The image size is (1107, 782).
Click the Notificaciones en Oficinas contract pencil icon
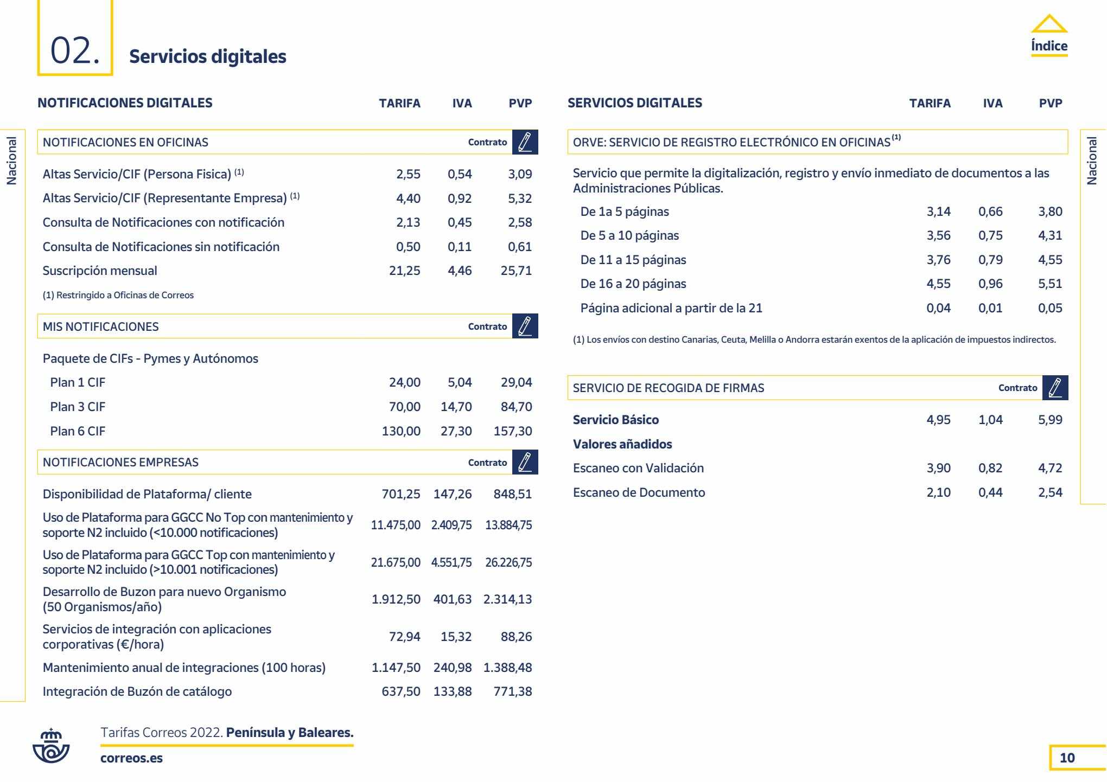tap(525, 142)
